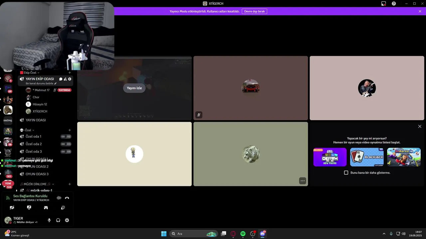Invite people to YAYIN EKİP ODASI
Viewport: 426px width, 239px height.
pos(65,79)
